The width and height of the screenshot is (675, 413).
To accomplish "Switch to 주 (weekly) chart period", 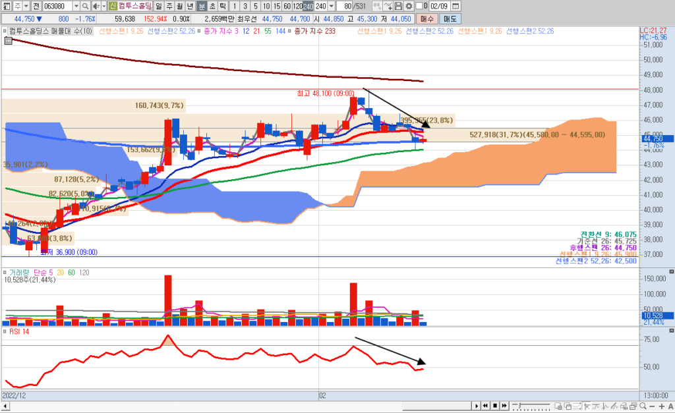I will [x=170, y=6].
